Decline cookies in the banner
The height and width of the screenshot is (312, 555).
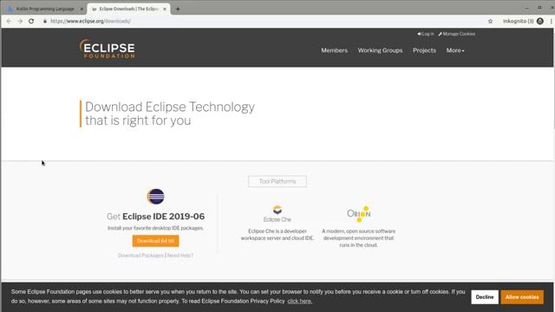(x=485, y=297)
